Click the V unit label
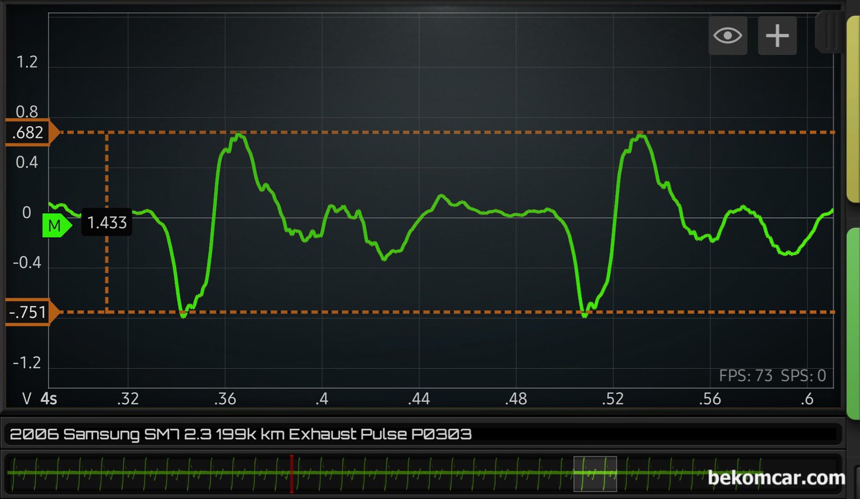This screenshot has width=860, height=499. (27, 399)
